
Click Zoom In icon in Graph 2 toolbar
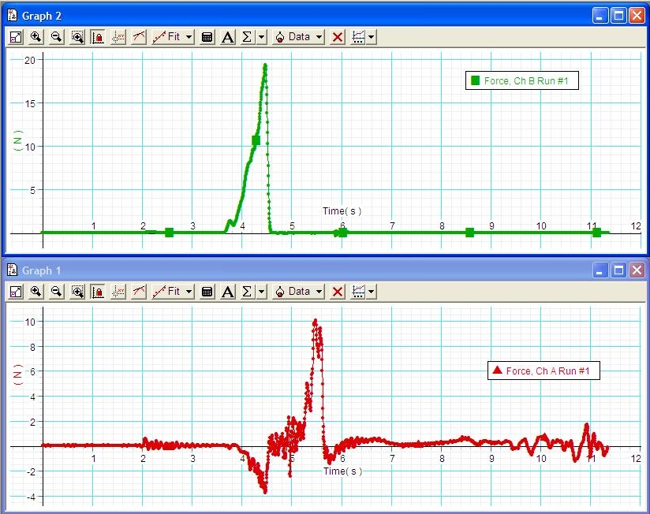click(x=36, y=37)
